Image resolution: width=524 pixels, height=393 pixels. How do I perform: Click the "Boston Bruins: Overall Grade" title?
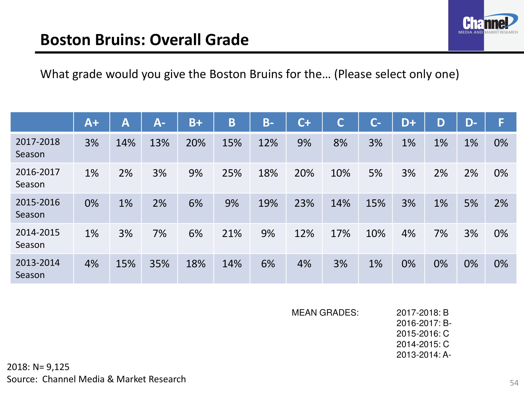(x=144, y=40)
